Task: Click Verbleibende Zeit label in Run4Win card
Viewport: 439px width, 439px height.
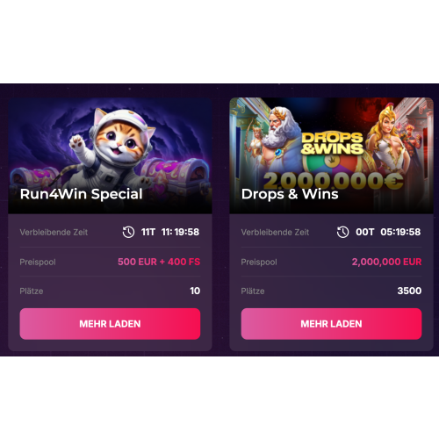Action: pyautogui.click(x=54, y=233)
